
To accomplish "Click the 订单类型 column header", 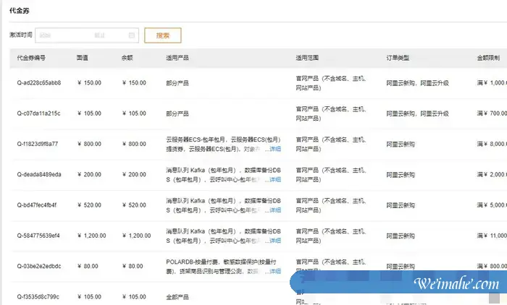I will click(x=398, y=58).
